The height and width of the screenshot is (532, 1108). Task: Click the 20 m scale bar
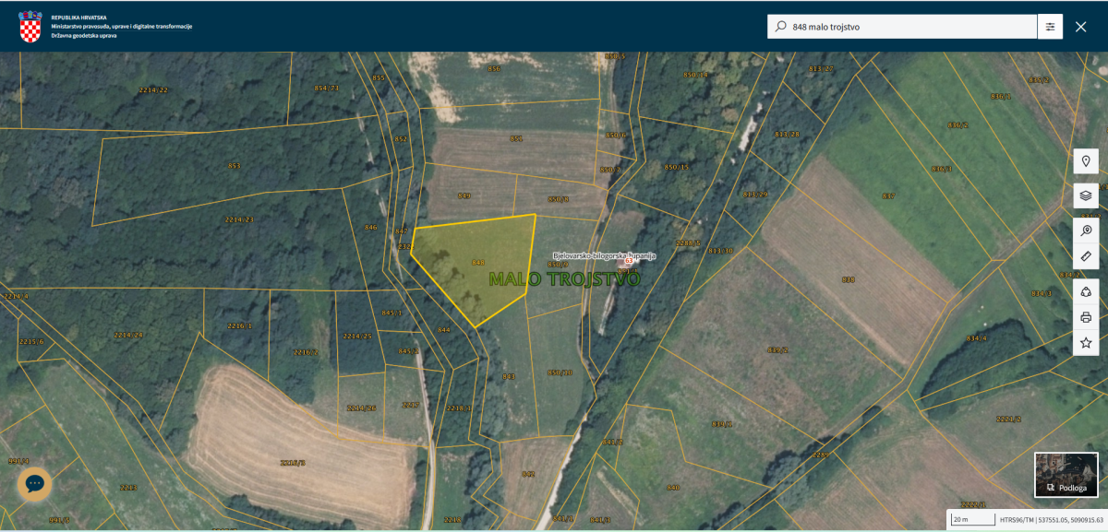969,520
